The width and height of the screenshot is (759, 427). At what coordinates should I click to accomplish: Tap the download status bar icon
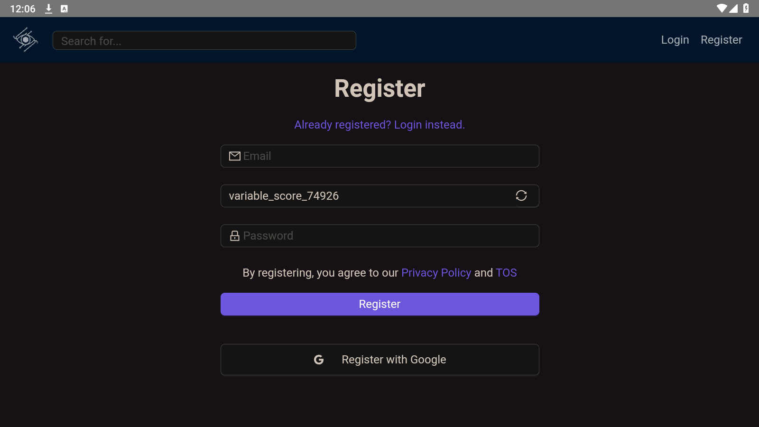pos(48,9)
